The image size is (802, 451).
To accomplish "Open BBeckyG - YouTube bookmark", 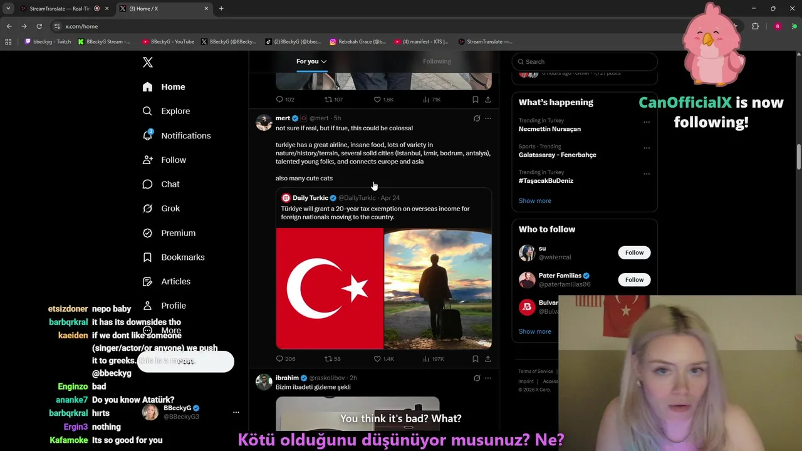I will (168, 42).
